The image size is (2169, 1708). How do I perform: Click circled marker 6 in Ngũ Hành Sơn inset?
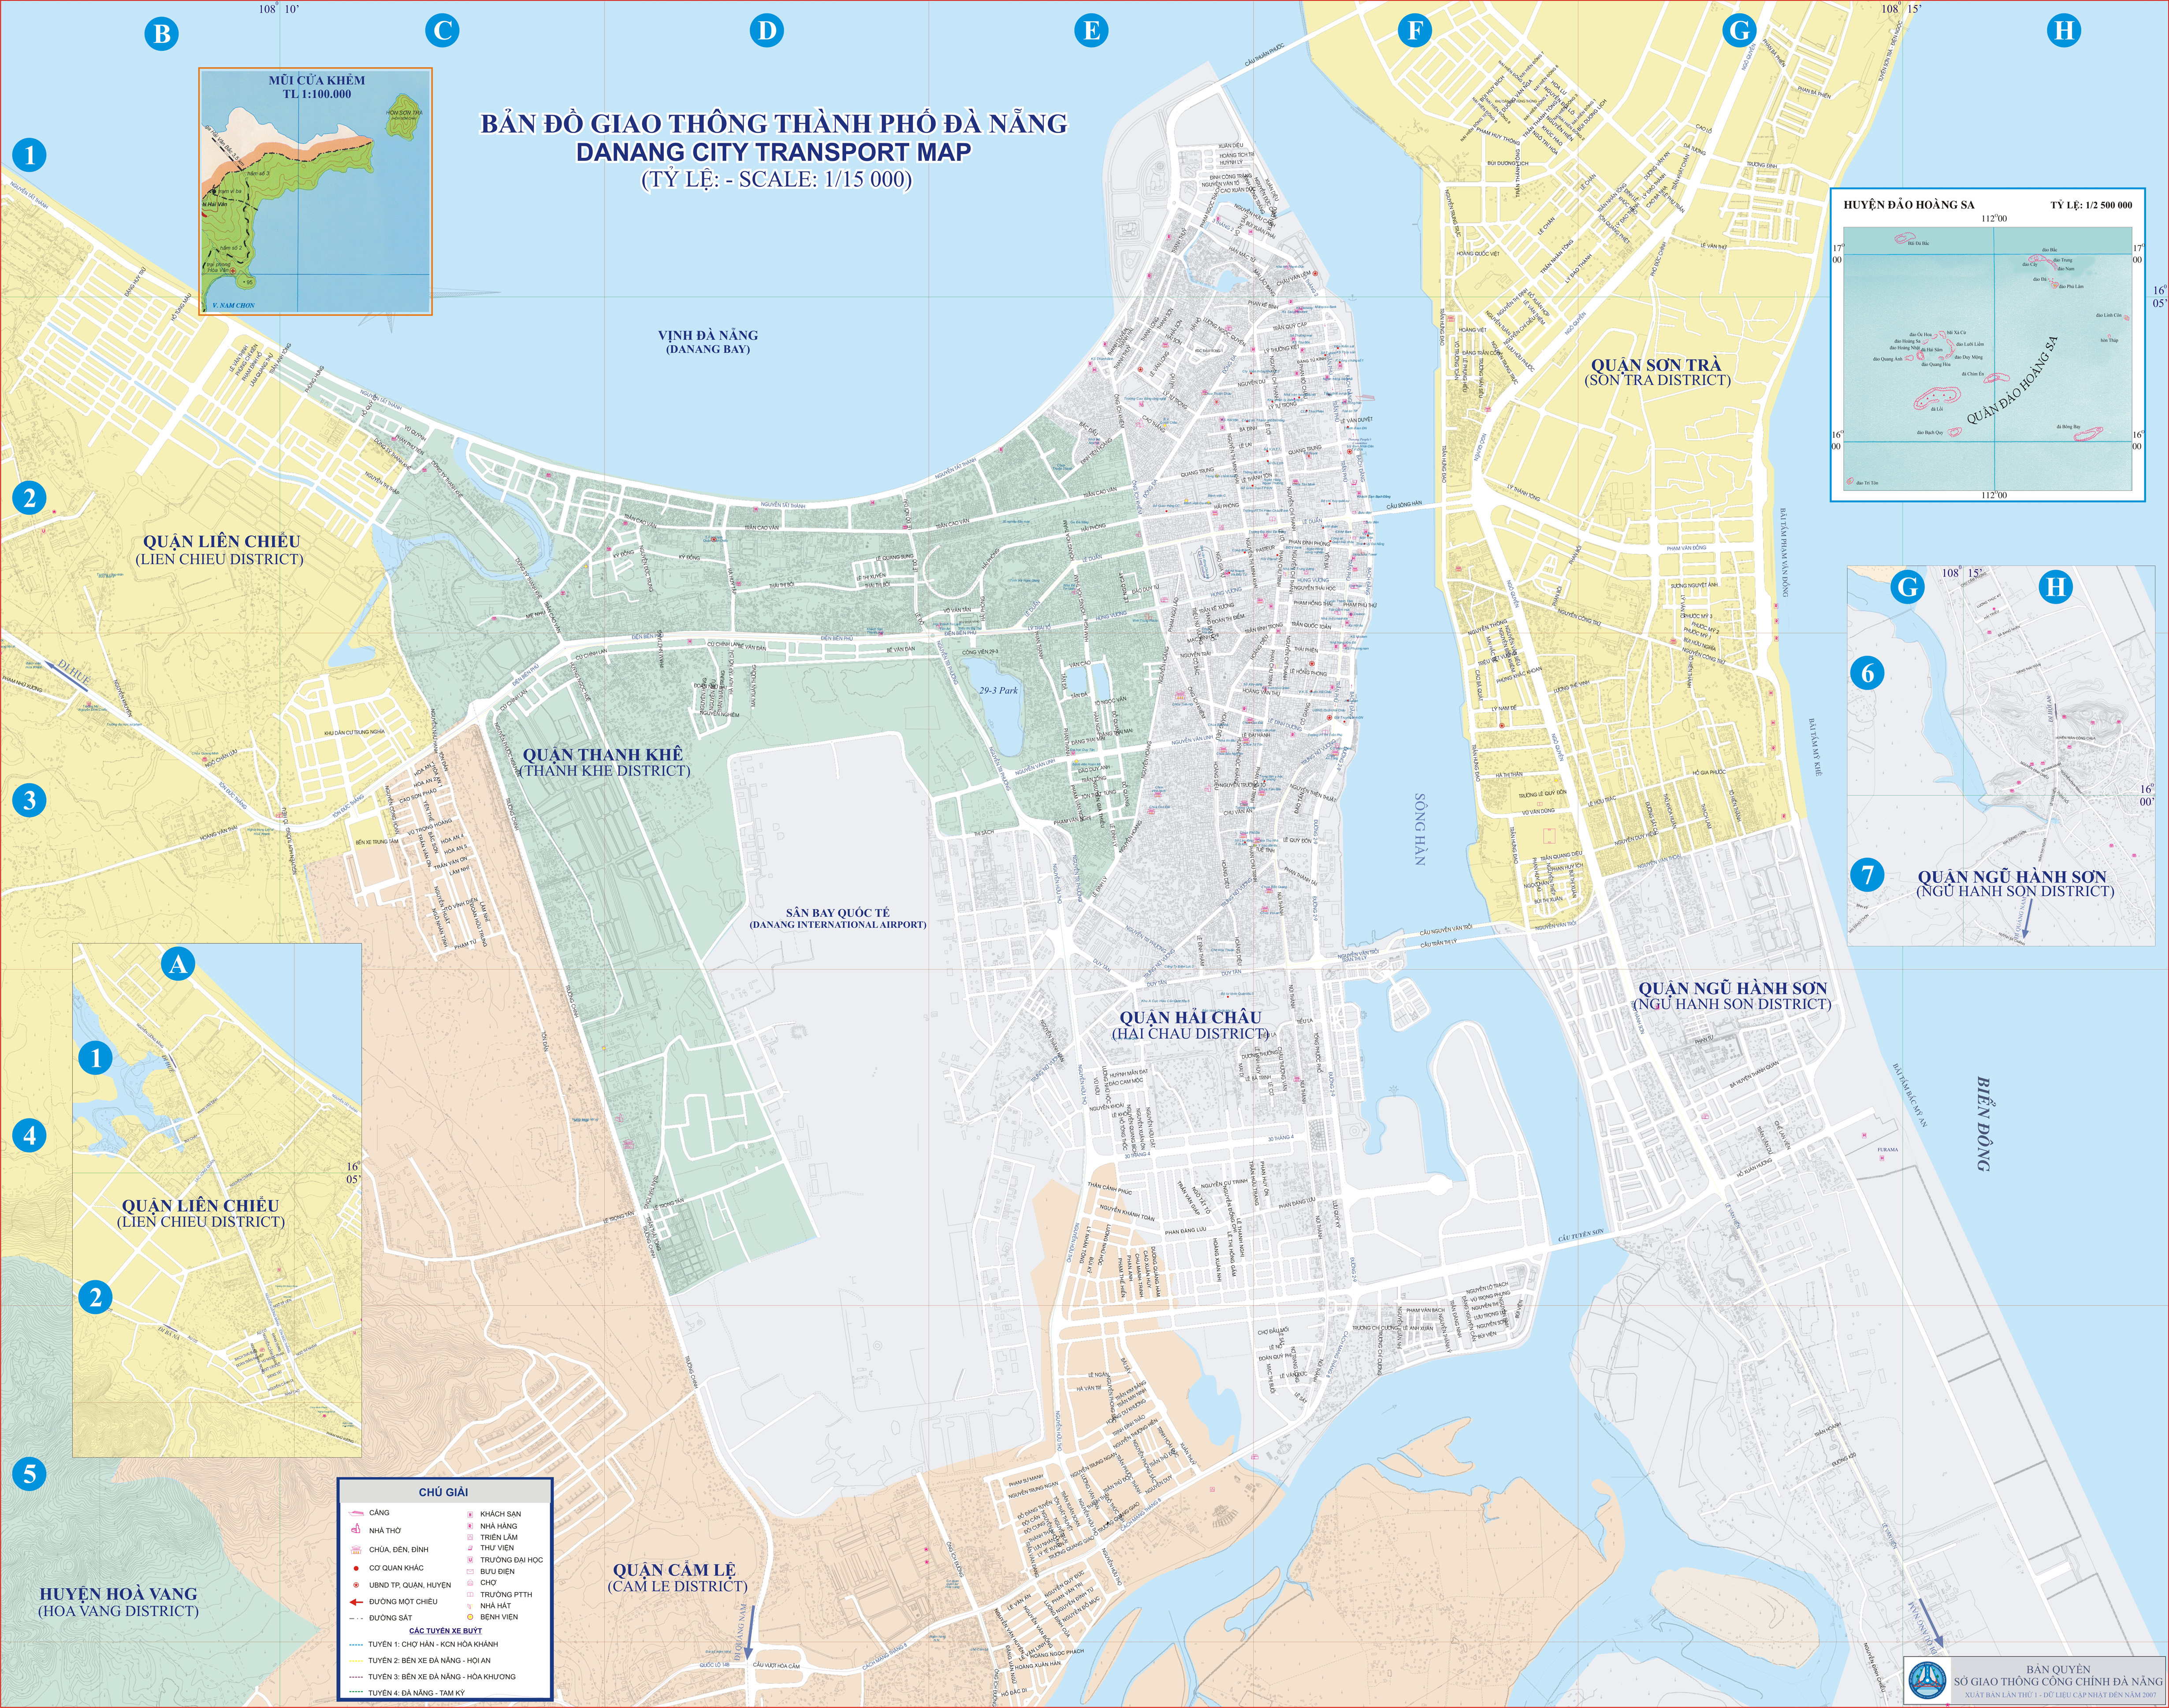[x=1868, y=673]
